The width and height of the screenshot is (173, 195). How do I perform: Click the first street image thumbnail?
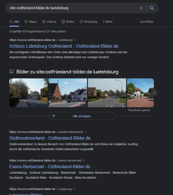[x=29, y=93]
